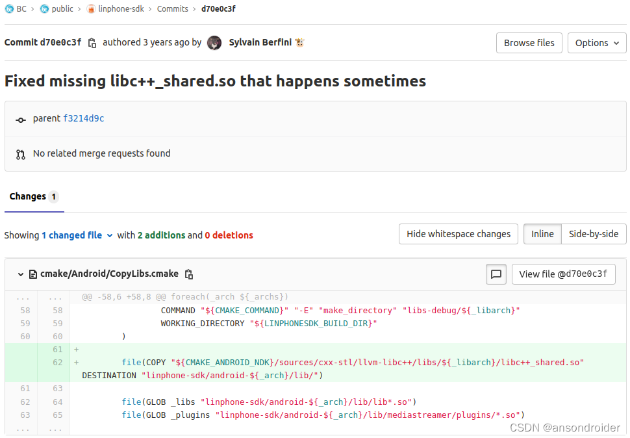
Task: Click the Browse files button
Action: [x=529, y=43]
